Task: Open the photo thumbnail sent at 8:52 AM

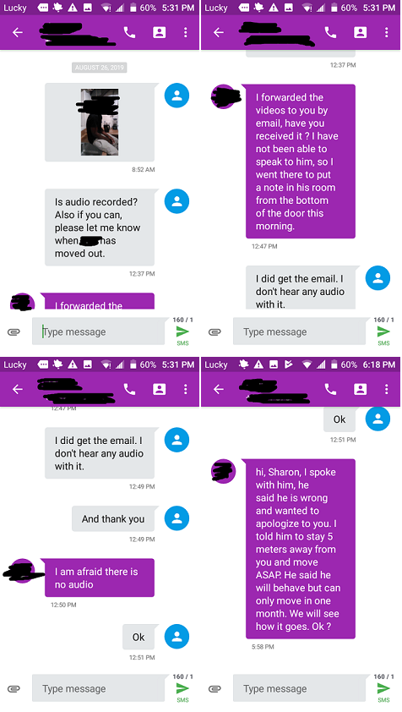Action: click(100, 122)
